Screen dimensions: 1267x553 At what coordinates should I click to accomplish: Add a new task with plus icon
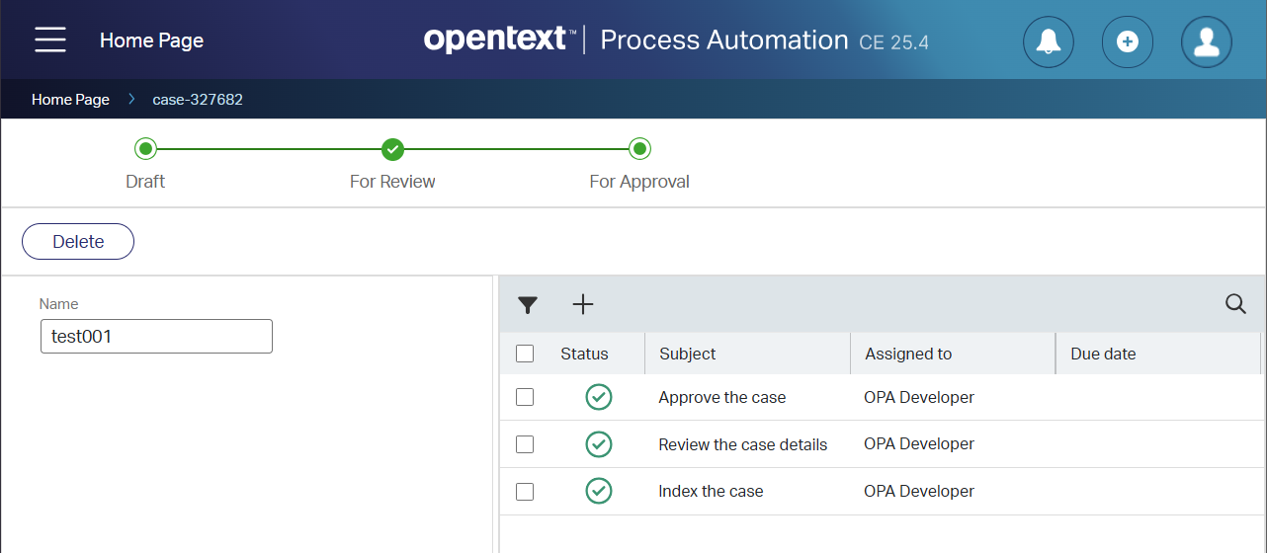click(x=583, y=304)
